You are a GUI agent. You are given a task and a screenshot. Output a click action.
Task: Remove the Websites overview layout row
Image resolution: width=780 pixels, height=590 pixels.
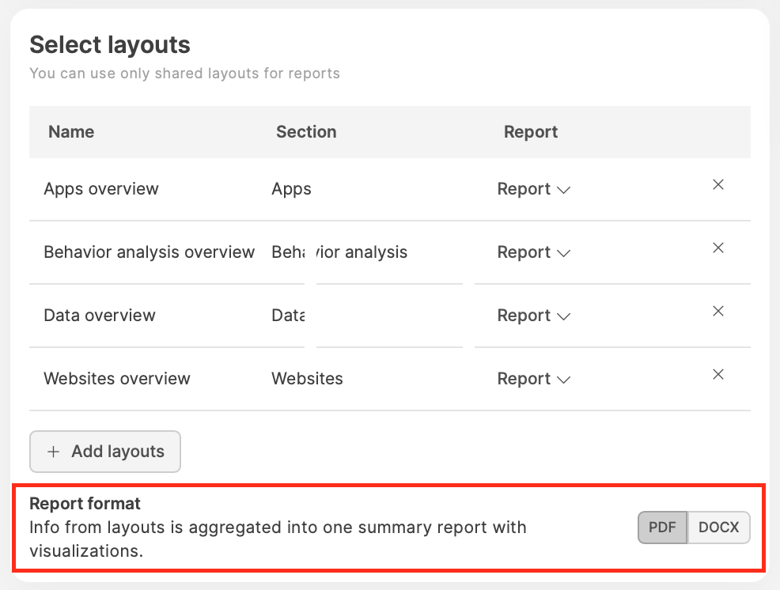point(718,375)
